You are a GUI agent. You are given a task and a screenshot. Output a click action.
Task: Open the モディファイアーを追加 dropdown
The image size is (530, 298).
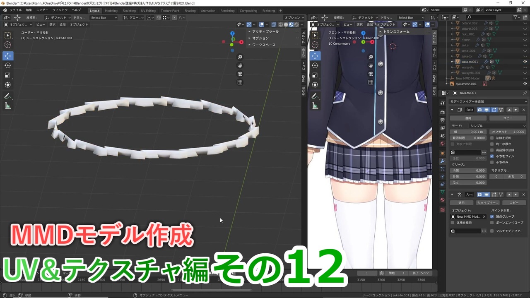pos(489,101)
